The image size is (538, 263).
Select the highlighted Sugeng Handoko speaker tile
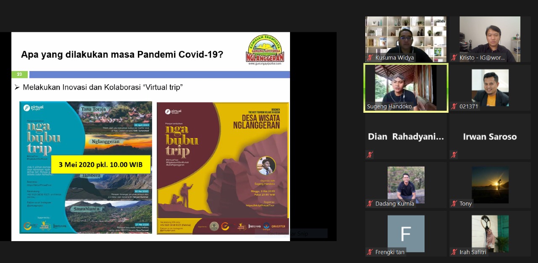pos(406,88)
